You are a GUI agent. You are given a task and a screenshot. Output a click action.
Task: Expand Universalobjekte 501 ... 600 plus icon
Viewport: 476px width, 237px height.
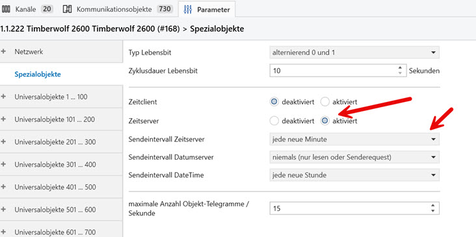coord(4,210)
